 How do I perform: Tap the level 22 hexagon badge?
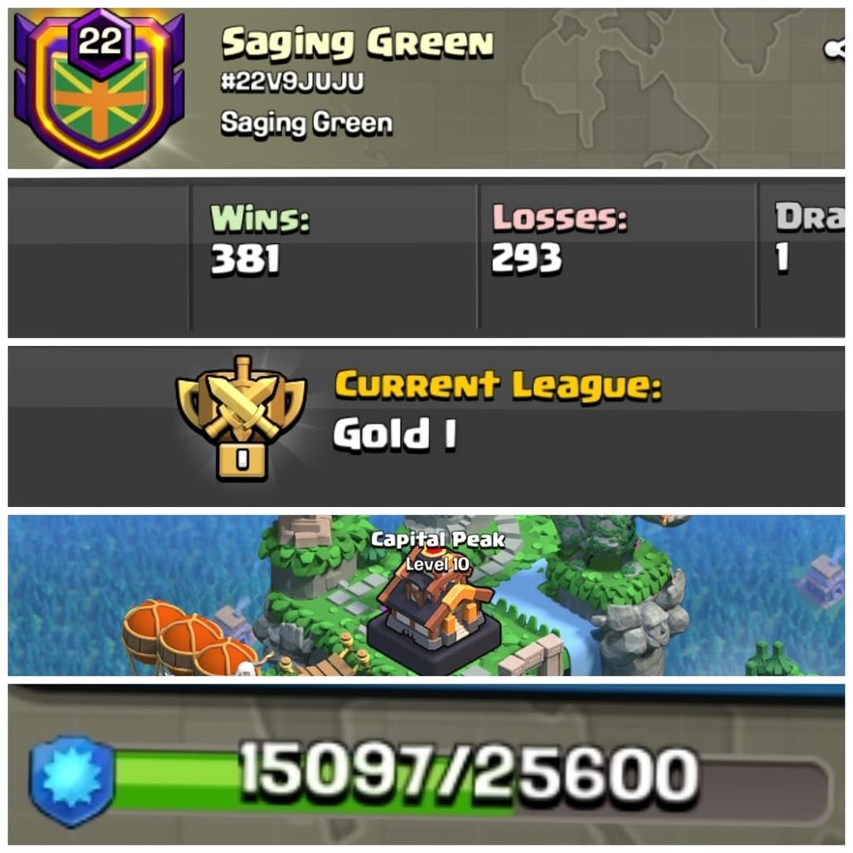(x=100, y=42)
